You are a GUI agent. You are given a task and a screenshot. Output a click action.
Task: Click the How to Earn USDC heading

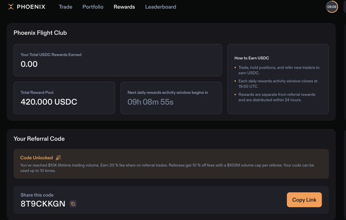coord(251,58)
